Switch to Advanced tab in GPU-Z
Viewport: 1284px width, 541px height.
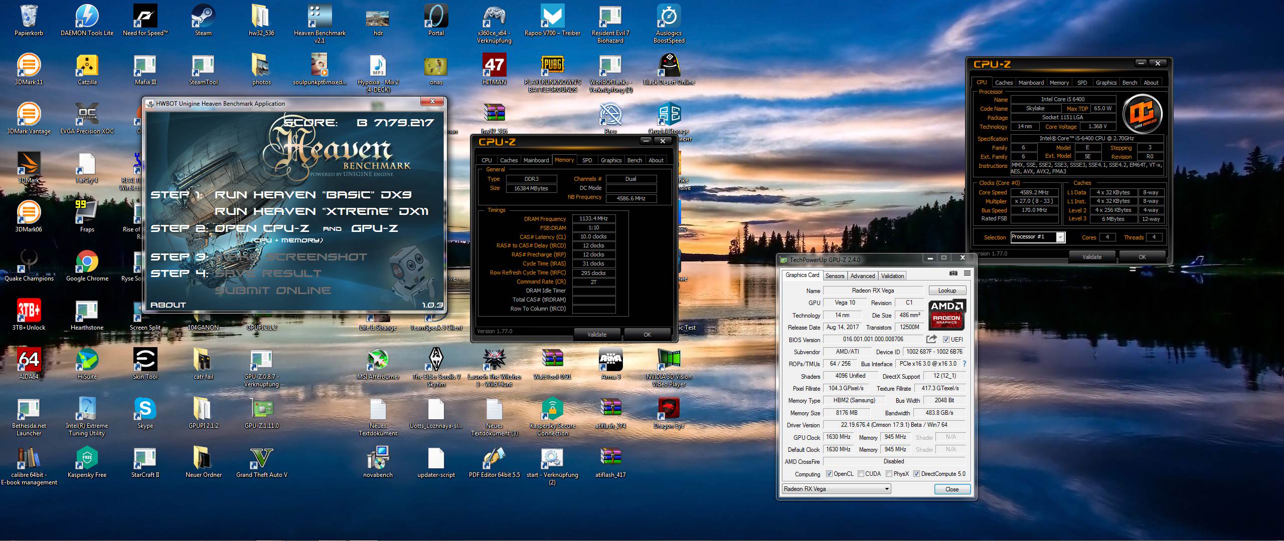[862, 276]
